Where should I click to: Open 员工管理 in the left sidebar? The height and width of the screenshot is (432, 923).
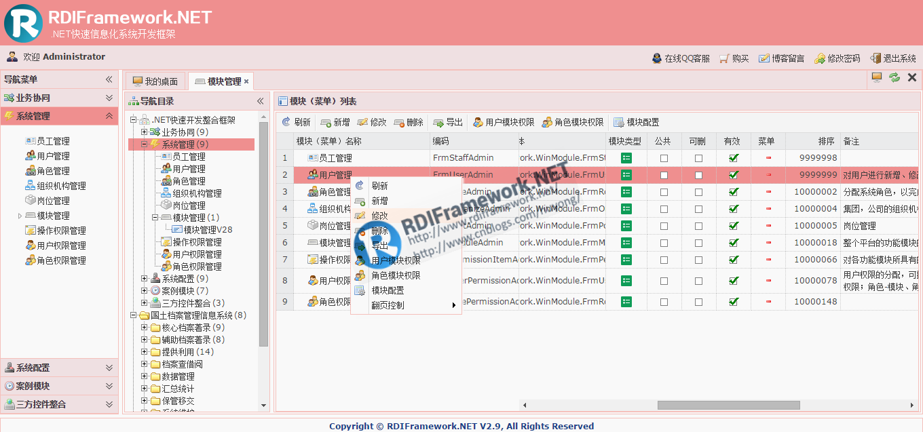point(48,141)
